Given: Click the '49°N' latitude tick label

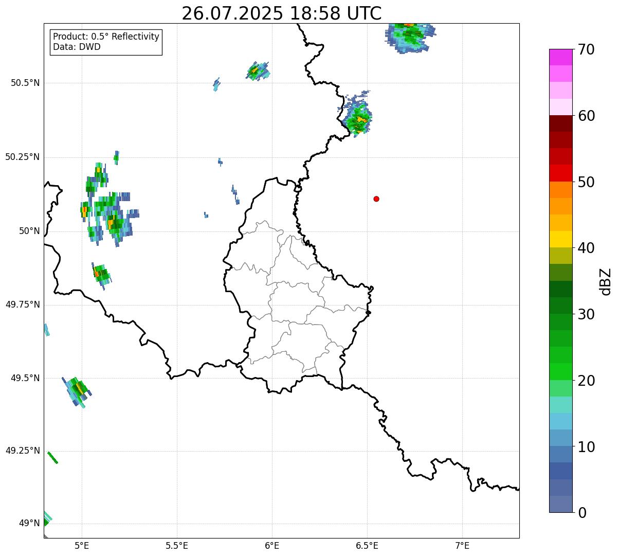Looking at the screenshot, I should coord(29,523).
